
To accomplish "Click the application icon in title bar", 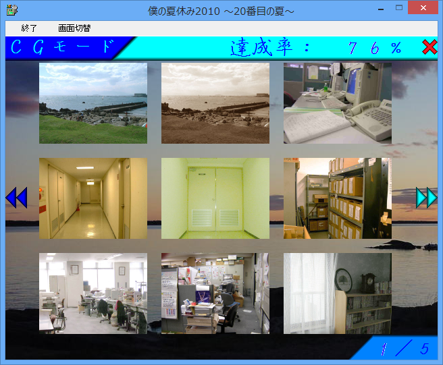I will 11,9.
